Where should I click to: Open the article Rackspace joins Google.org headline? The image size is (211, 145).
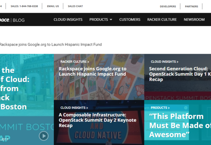click(x=92, y=71)
